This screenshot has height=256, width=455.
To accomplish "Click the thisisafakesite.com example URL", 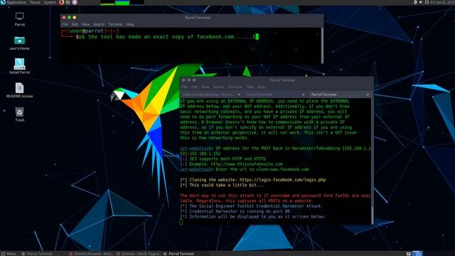I will pos(247,164).
